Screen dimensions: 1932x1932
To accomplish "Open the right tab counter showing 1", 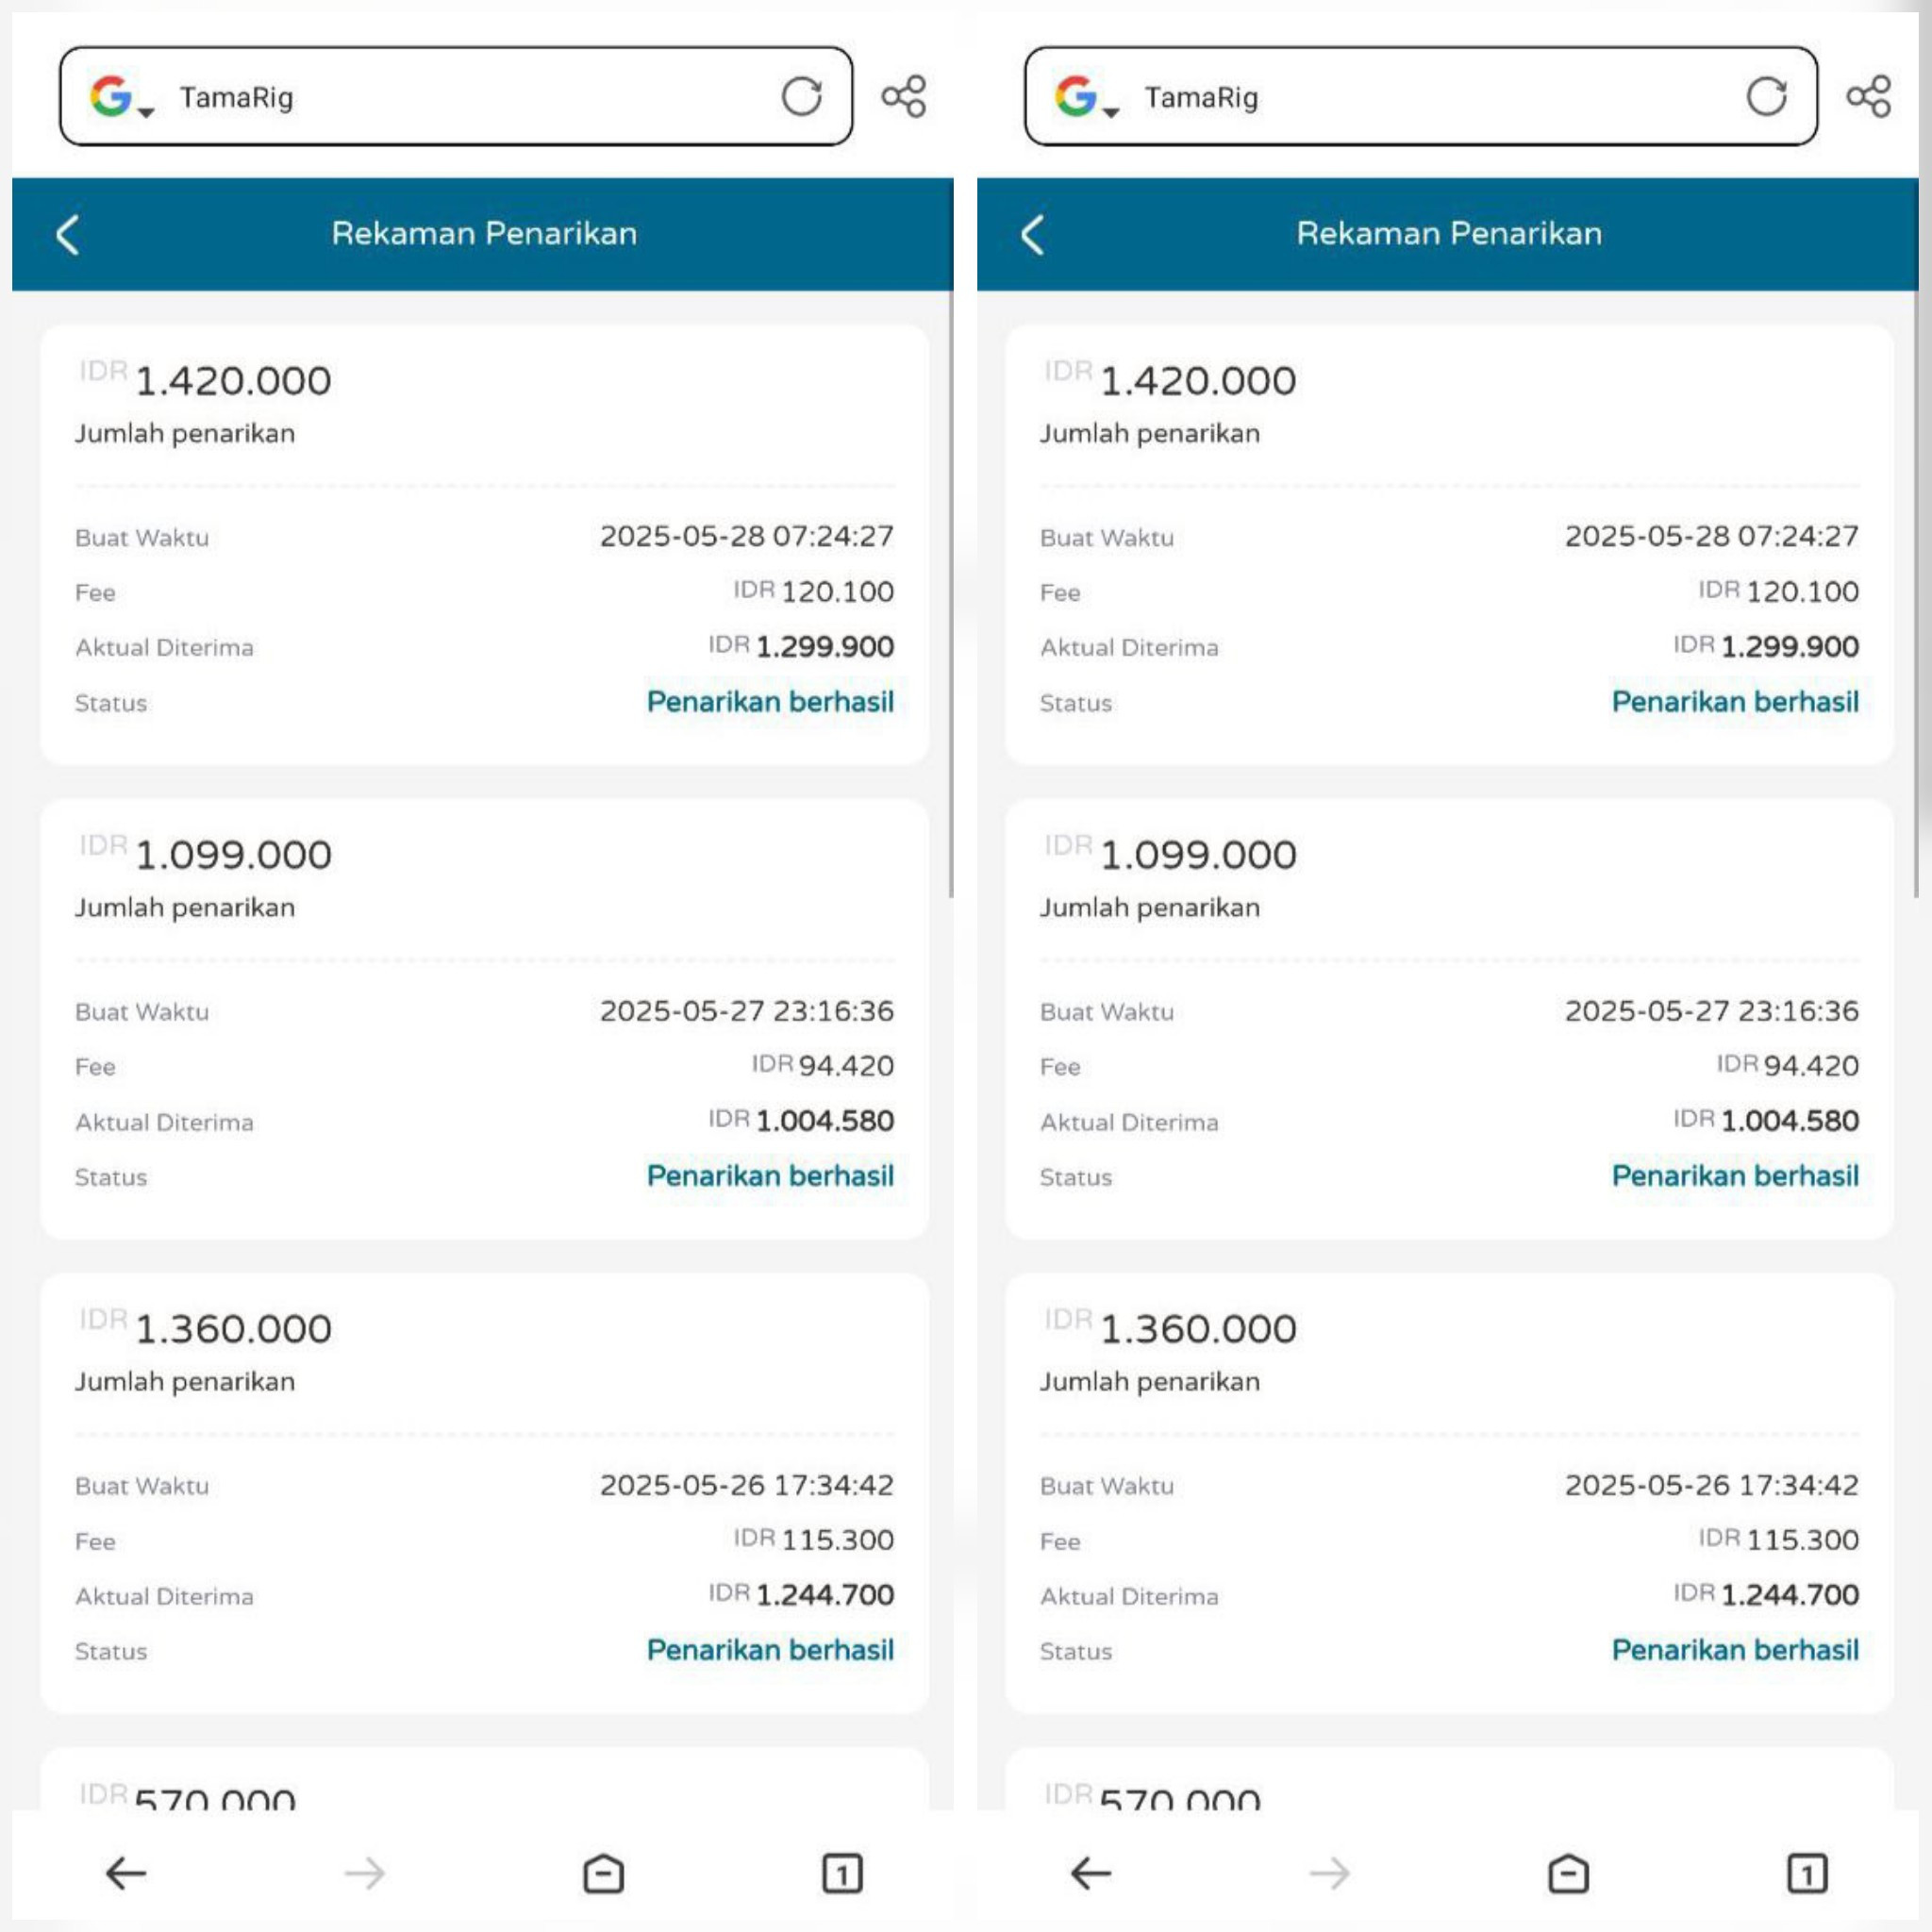I will (1807, 1873).
